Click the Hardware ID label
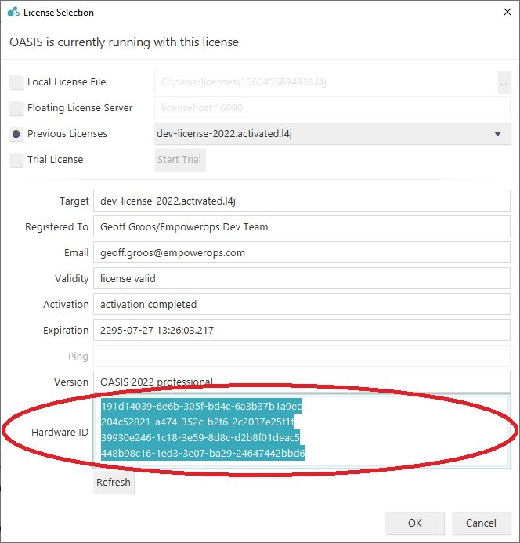Screen dimensions: 520x543 pyautogui.click(x=60, y=433)
